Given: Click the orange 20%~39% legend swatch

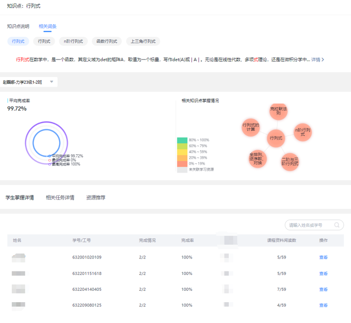Looking at the screenshot, I should [x=182, y=158].
